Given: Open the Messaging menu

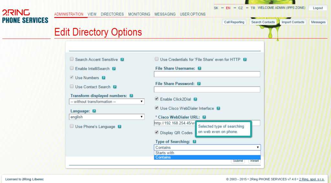Looking at the screenshot, I should 165,14.
